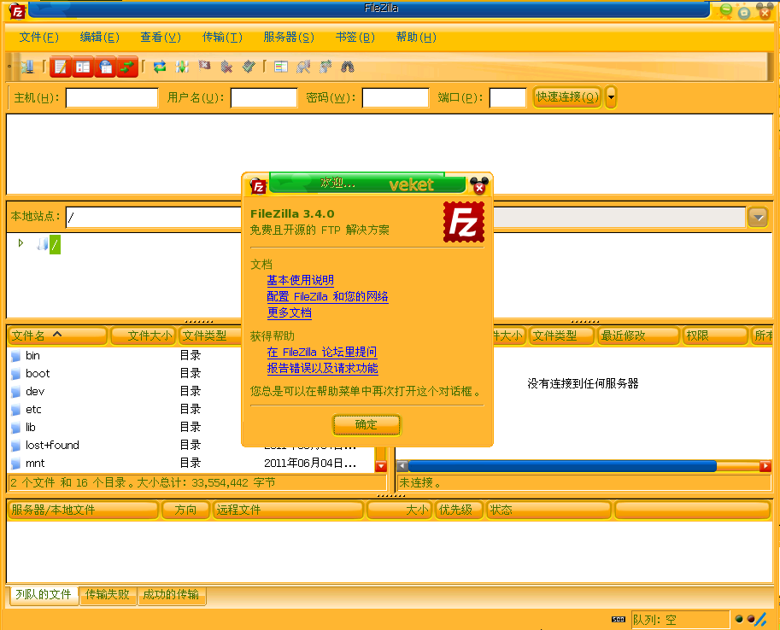Screen dimensions: 780x630
Task: Focus the 用户名(U) username input field
Action: pyautogui.click(x=264, y=97)
